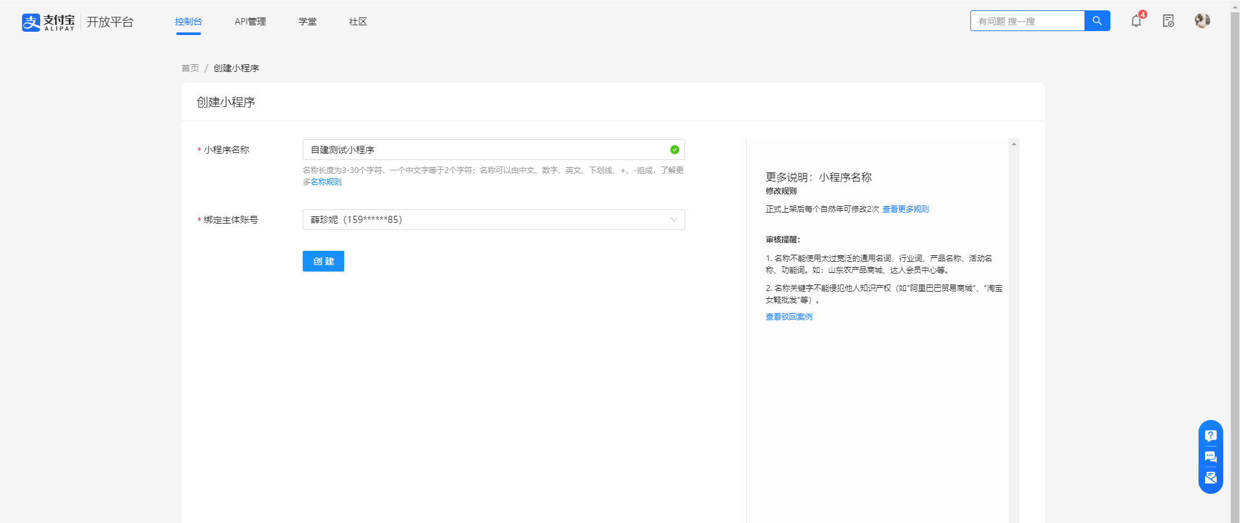Click the Alipay logo icon
This screenshot has height=523, width=1240.
(x=30, y=22)
